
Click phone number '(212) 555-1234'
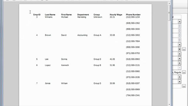(133, 17)
